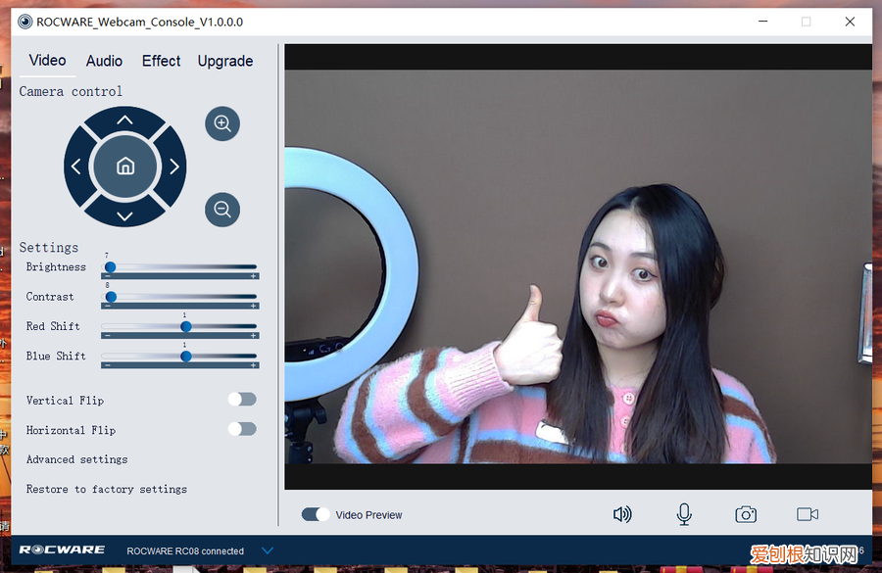Click the microphone icon
Screen dimensions: 882x573
point(684,514)
